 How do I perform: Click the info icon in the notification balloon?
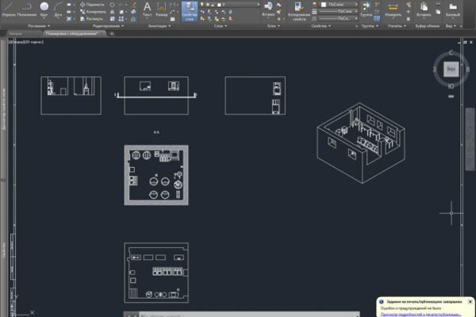tap(382, 302)
